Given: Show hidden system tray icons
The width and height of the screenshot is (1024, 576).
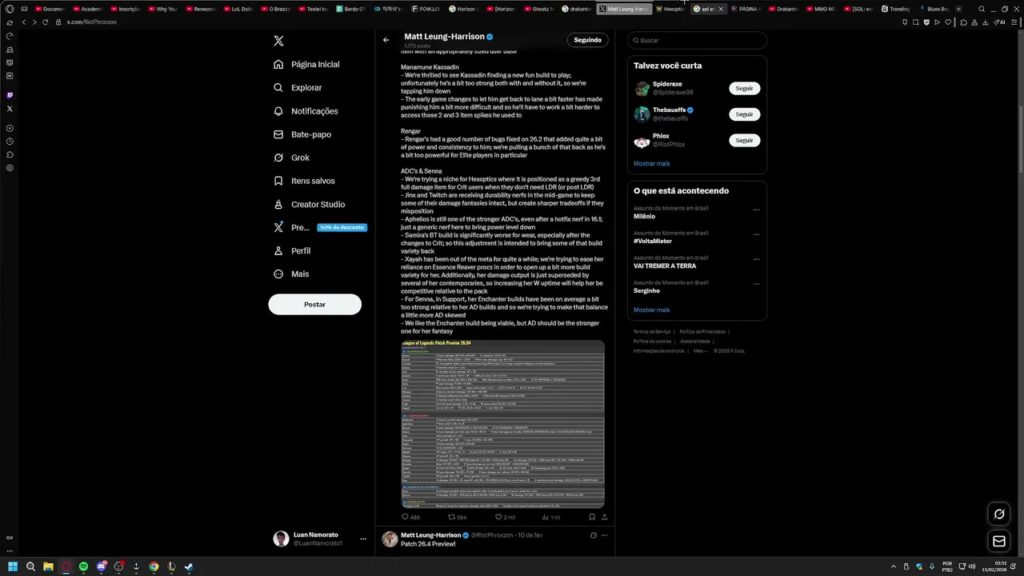Looking at the screenshot, I should coord(894,566).
